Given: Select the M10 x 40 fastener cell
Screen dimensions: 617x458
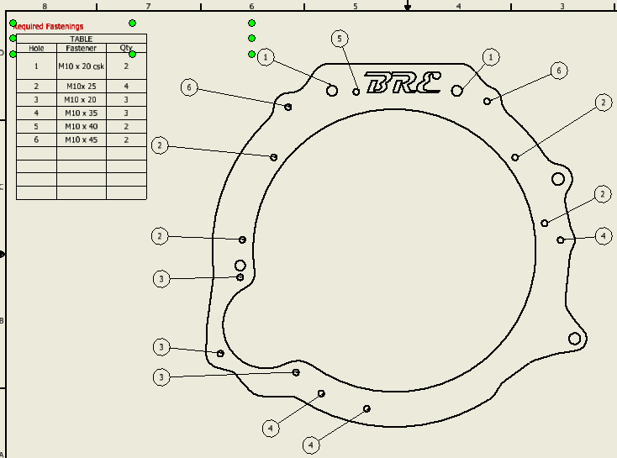Looking at the screenshot, I should tap(82, 126).
